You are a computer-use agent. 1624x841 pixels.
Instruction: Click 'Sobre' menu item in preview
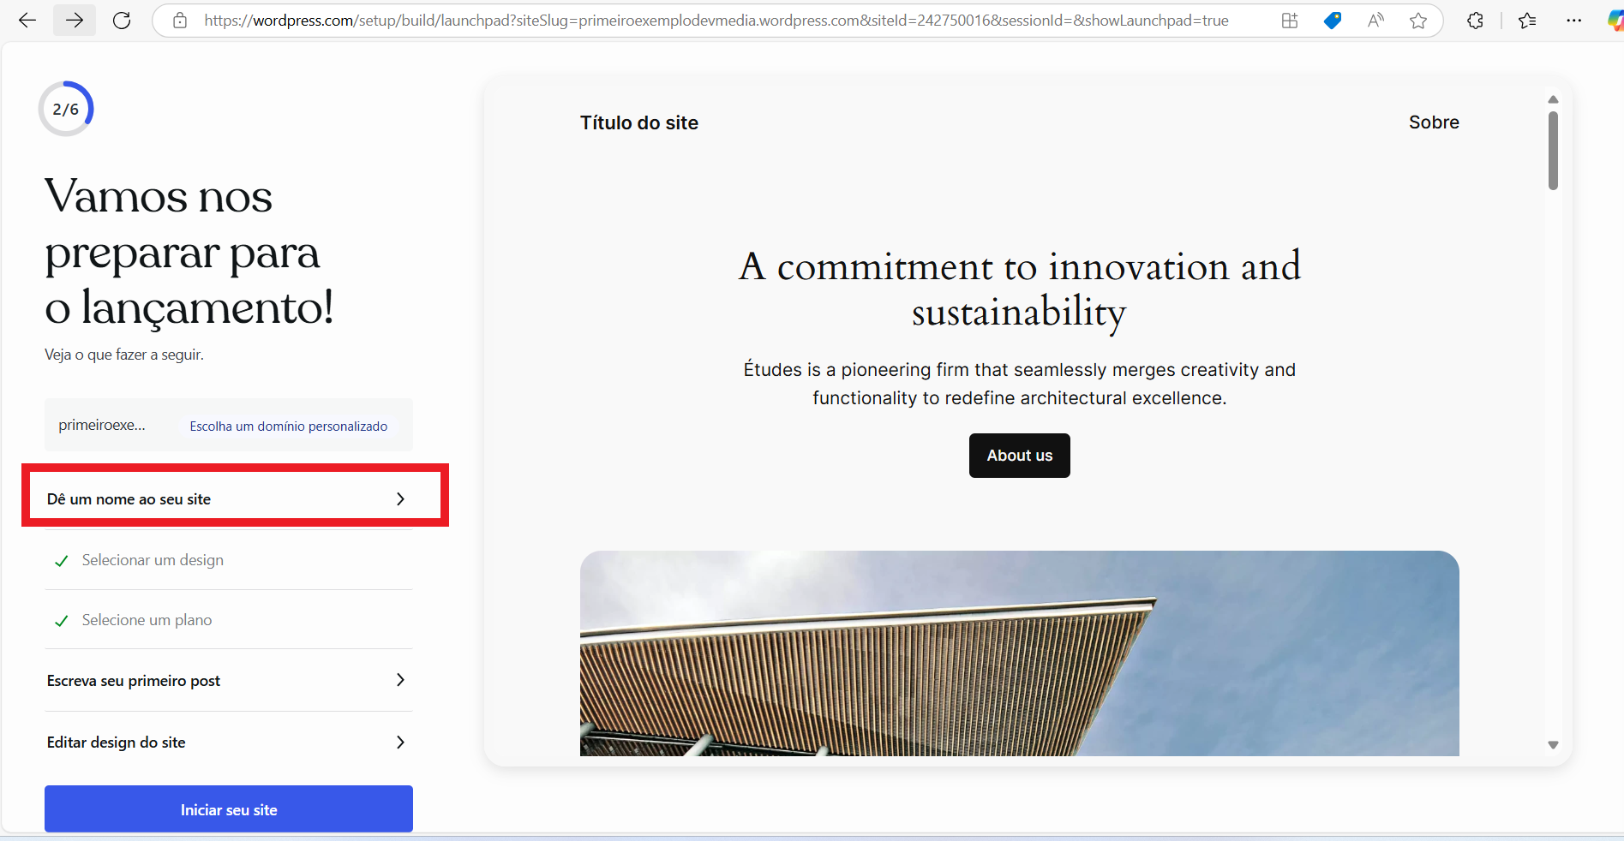coord(1433,122)
